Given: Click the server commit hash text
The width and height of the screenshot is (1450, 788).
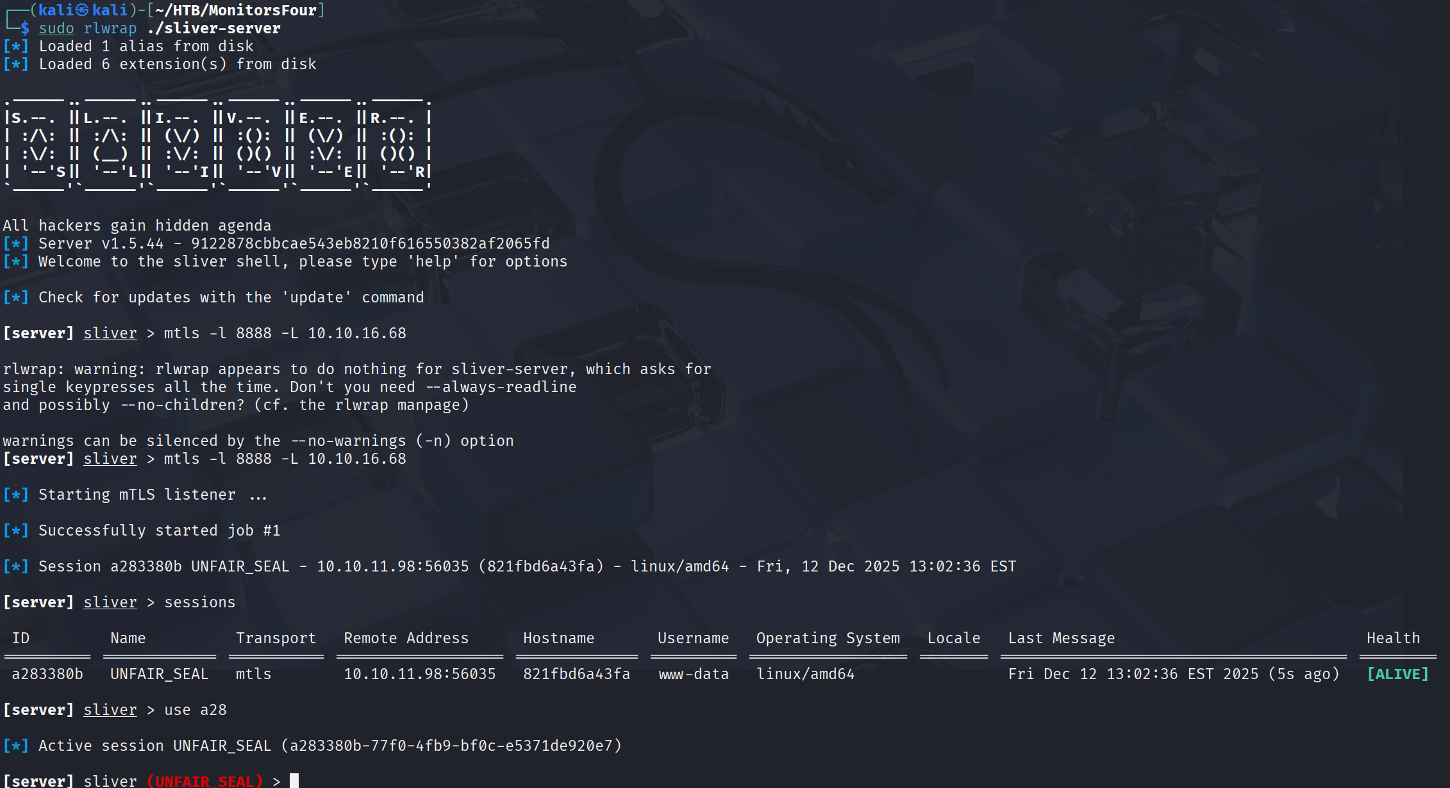Looking at the screenshot, I should 370,243.
